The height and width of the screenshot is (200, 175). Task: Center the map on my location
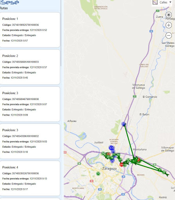[x=169, y=15]
